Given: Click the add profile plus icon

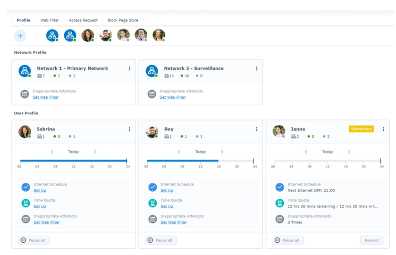Looking at the screenshot, I should [x=20, y=35].
